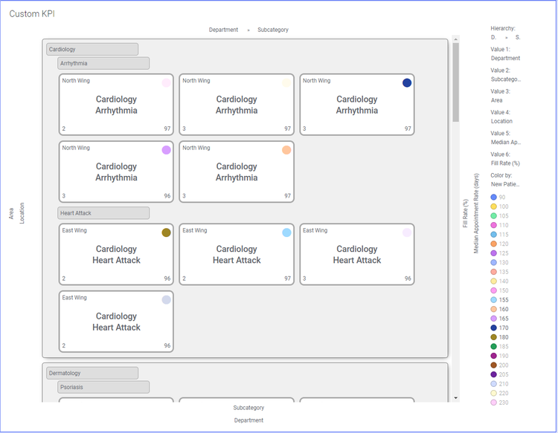Click legend Value 5 Median Ap... entry
Screen dimensions: 558x433
(x=506, y=142)
